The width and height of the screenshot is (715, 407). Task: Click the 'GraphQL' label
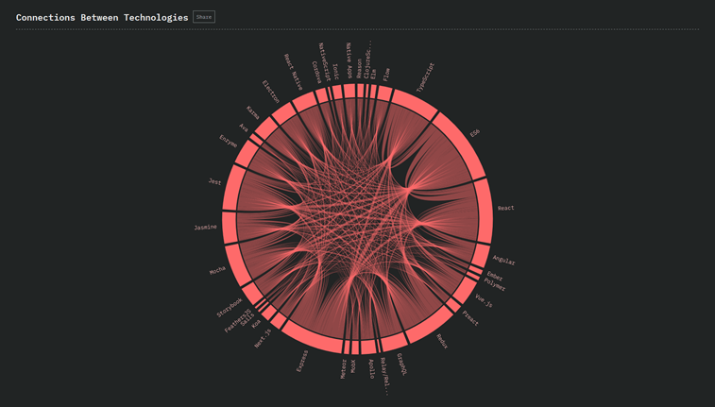tap(402, 365)
